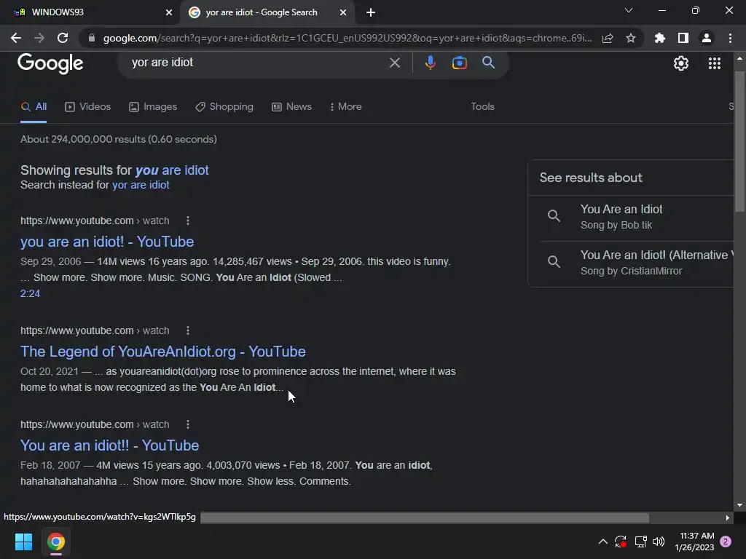The width and height of the screenshot is (746, 559).
Task: Click Chrome icon in taskbar
Action: point(56,542)
